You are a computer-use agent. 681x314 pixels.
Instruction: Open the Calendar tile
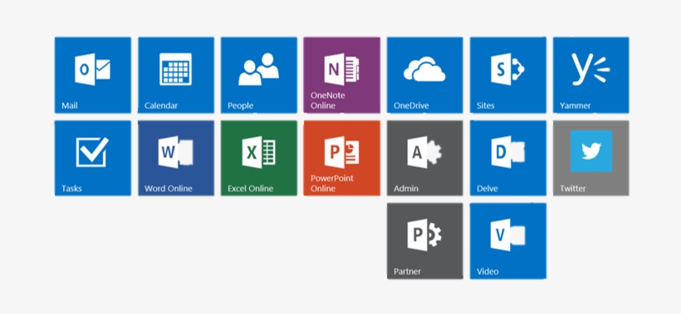click(176, 75)
